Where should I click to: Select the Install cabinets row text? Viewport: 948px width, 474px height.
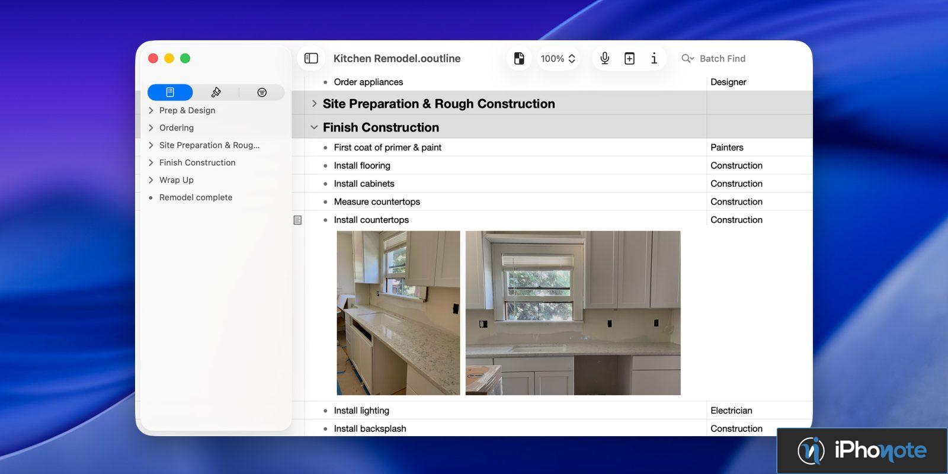coord(364,184)
